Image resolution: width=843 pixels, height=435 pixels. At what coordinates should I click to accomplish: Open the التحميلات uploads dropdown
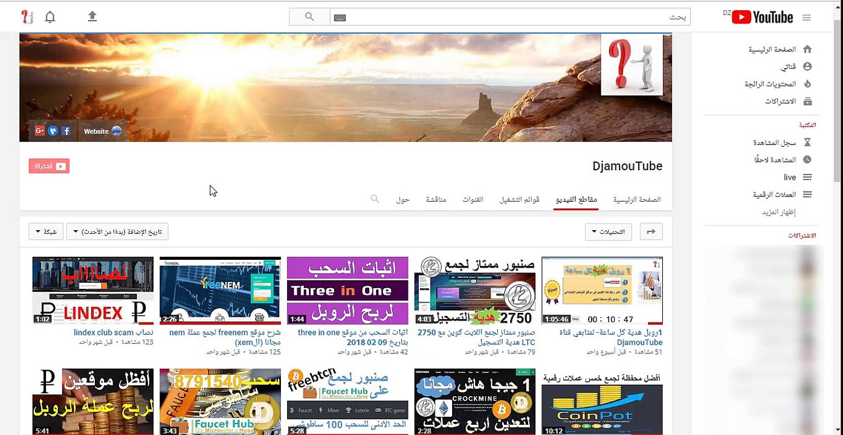(608, 231)
